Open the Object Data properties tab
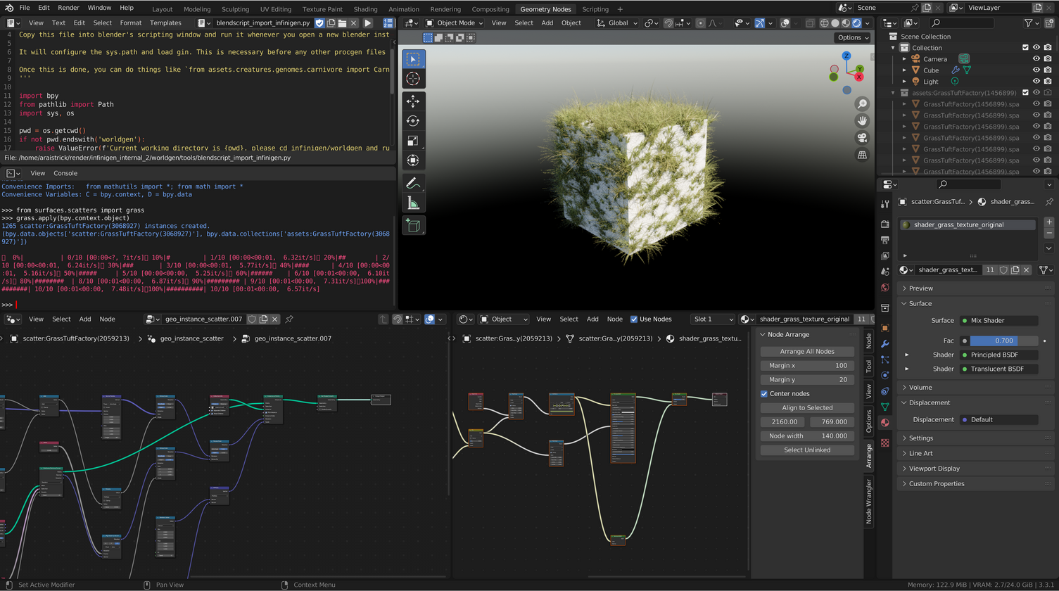The height and width of the screenshot is (591, 1059). 885,407
